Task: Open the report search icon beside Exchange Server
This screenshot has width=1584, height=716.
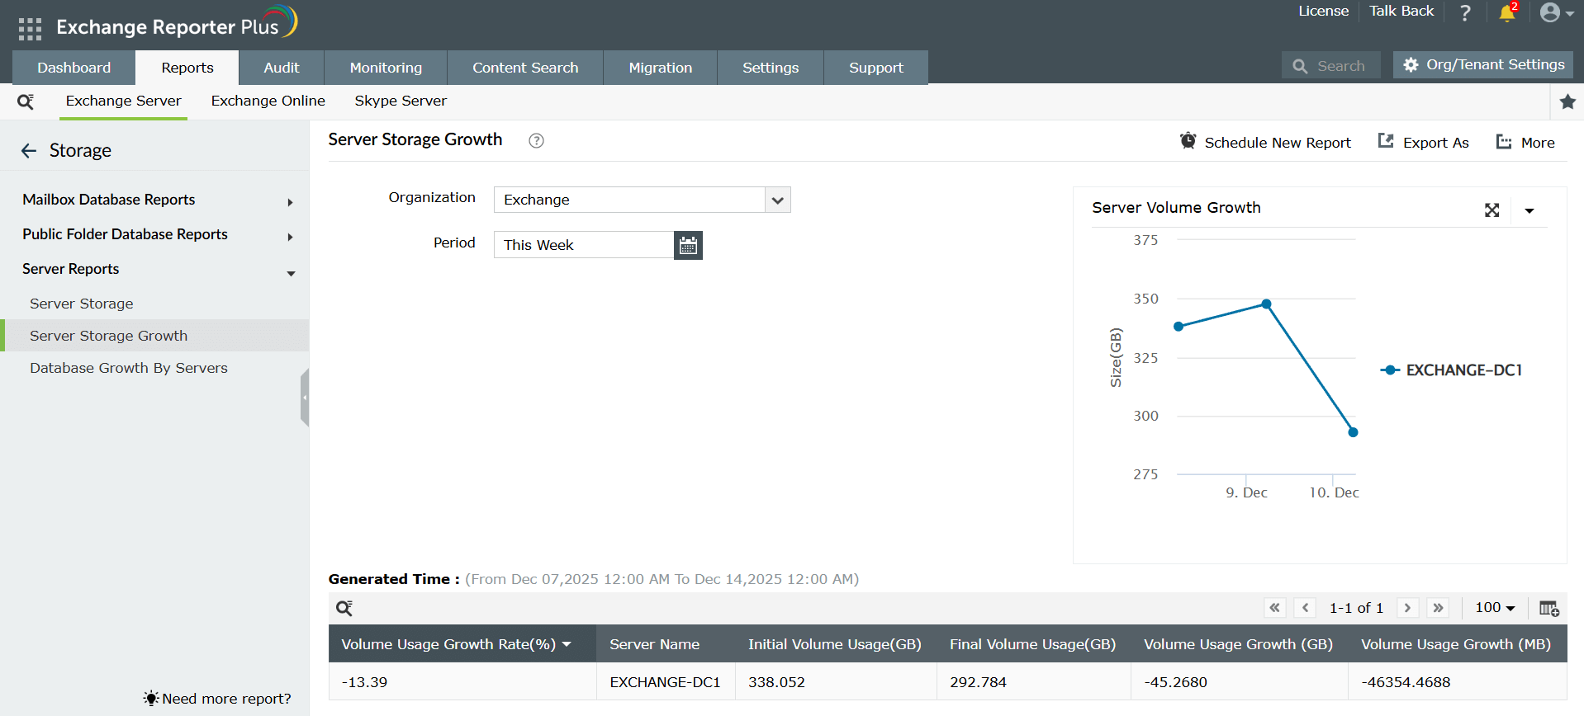Action: pos(26,101)
